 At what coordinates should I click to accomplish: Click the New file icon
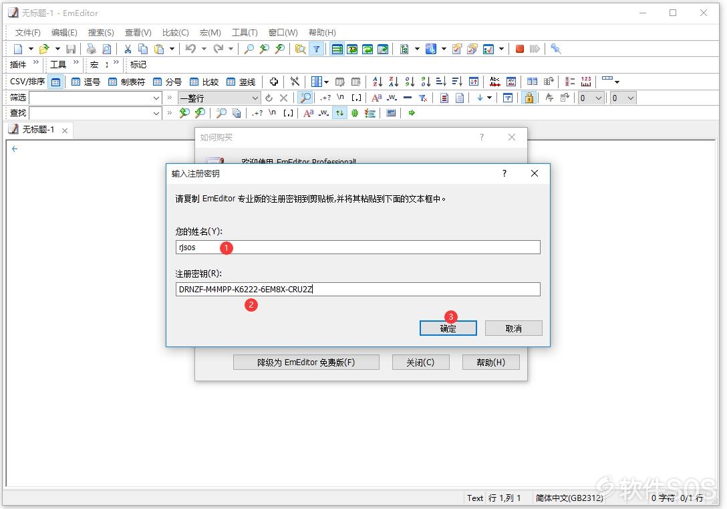(18, 49)
